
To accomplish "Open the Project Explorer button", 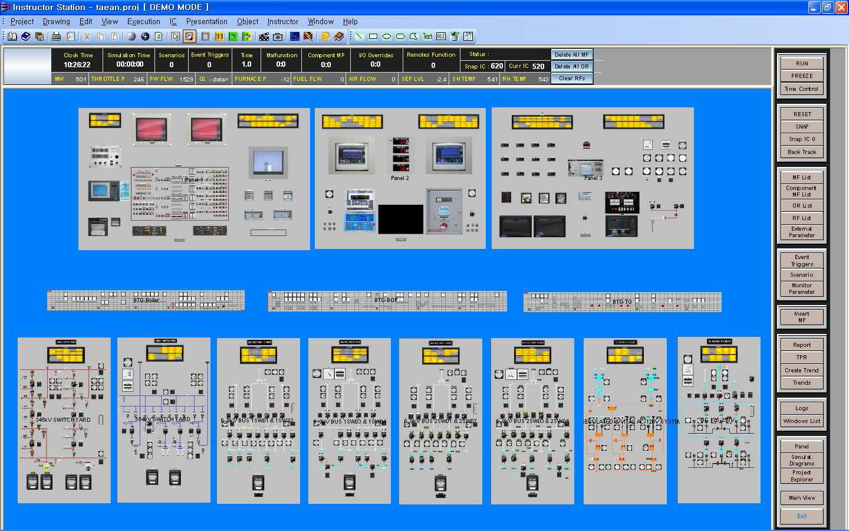I will (802, 476).
